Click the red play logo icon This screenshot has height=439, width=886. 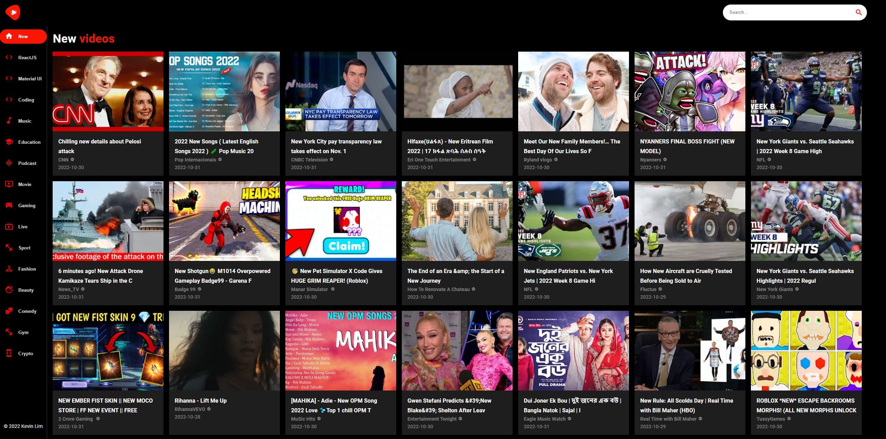(x=13, y=12)
